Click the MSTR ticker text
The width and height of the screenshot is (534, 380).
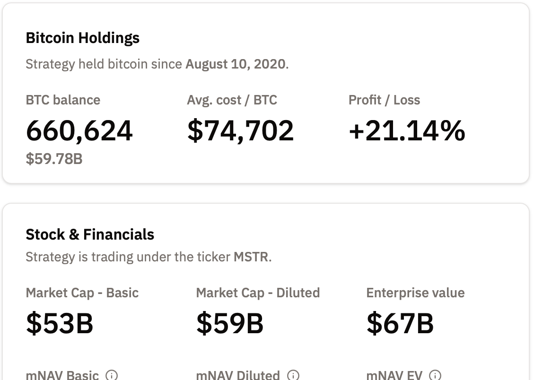tap(251, 257)
